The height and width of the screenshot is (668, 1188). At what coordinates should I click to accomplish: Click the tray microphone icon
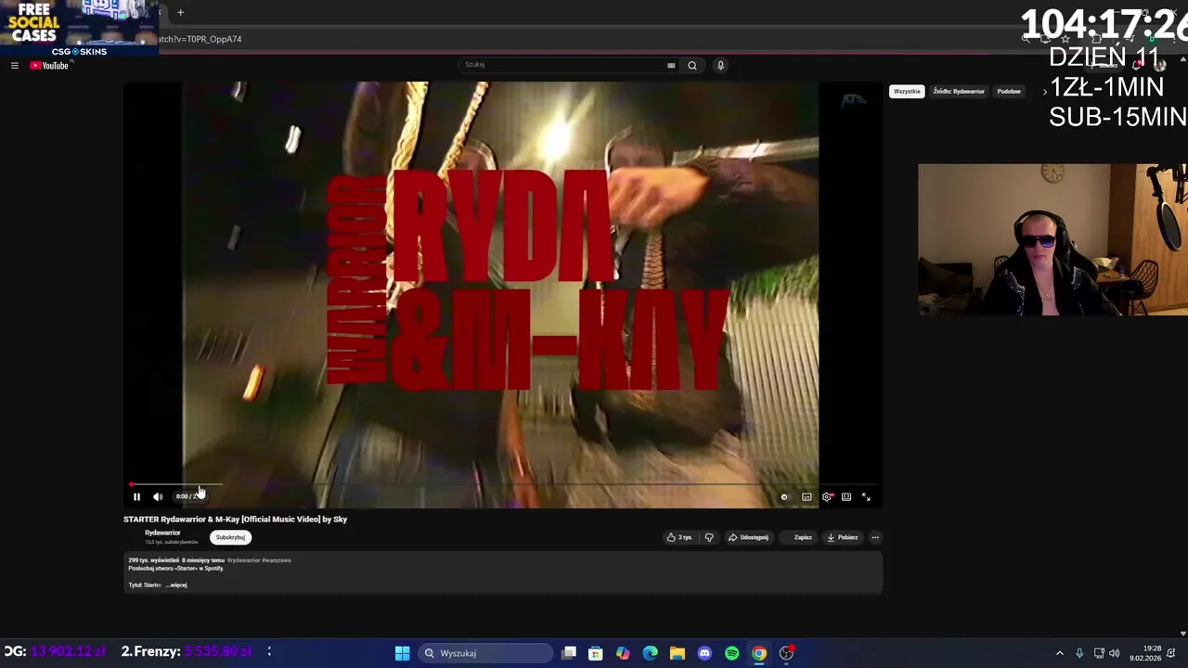1079,653
